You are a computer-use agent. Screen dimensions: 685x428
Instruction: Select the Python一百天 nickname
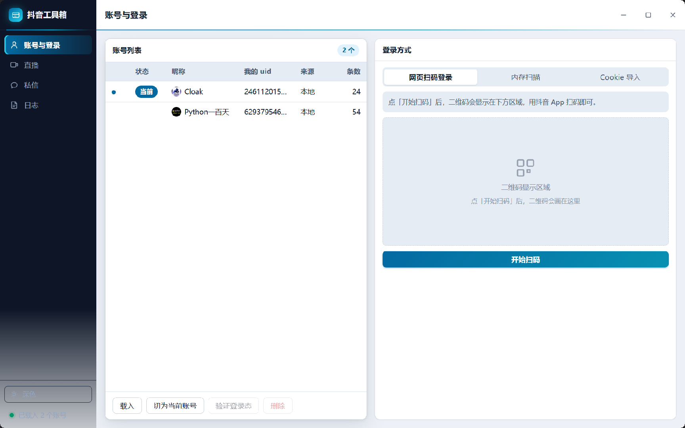[x=207, y=112]
